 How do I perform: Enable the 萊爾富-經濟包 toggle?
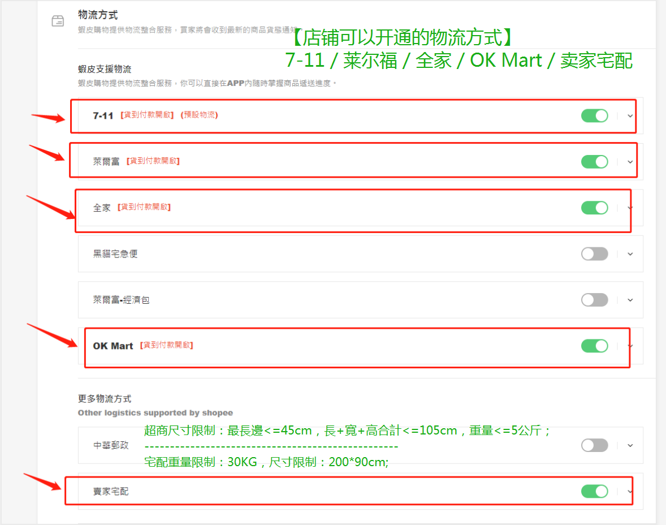click(594, 300)
